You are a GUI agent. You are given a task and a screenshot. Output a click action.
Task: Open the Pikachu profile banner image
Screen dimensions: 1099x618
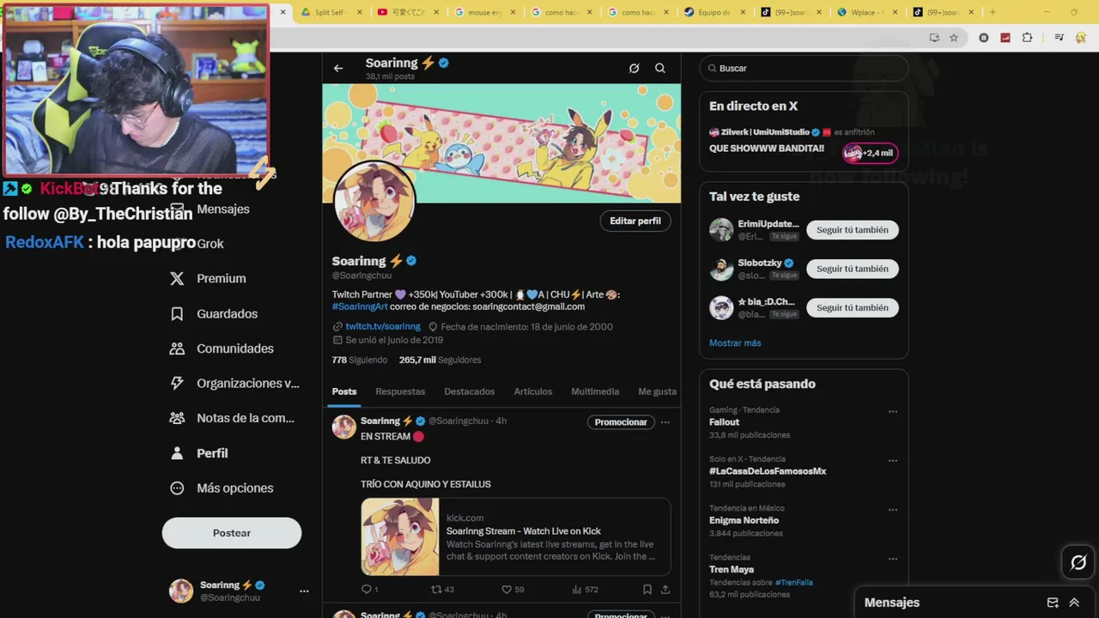click(x=501, y=143)
